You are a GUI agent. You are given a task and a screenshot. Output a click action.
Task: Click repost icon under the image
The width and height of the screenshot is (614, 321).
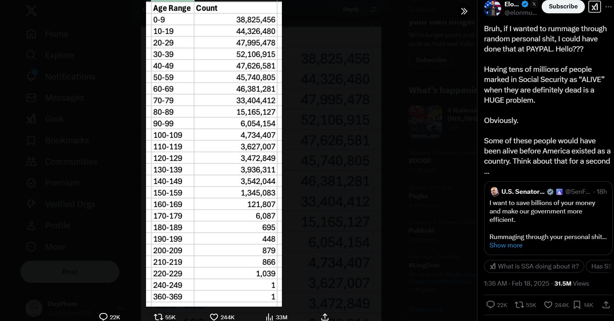pos(158,317)
